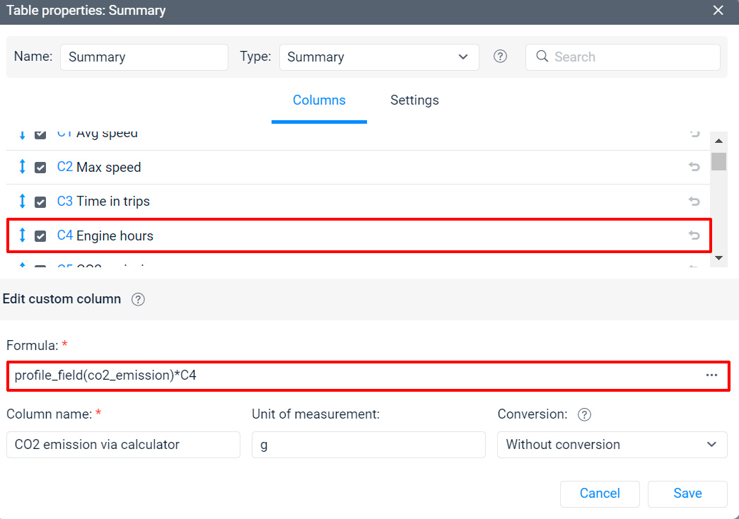Select the Columns tab
The height and width of the screenshot is (519, 739).
tap(319, 100)
